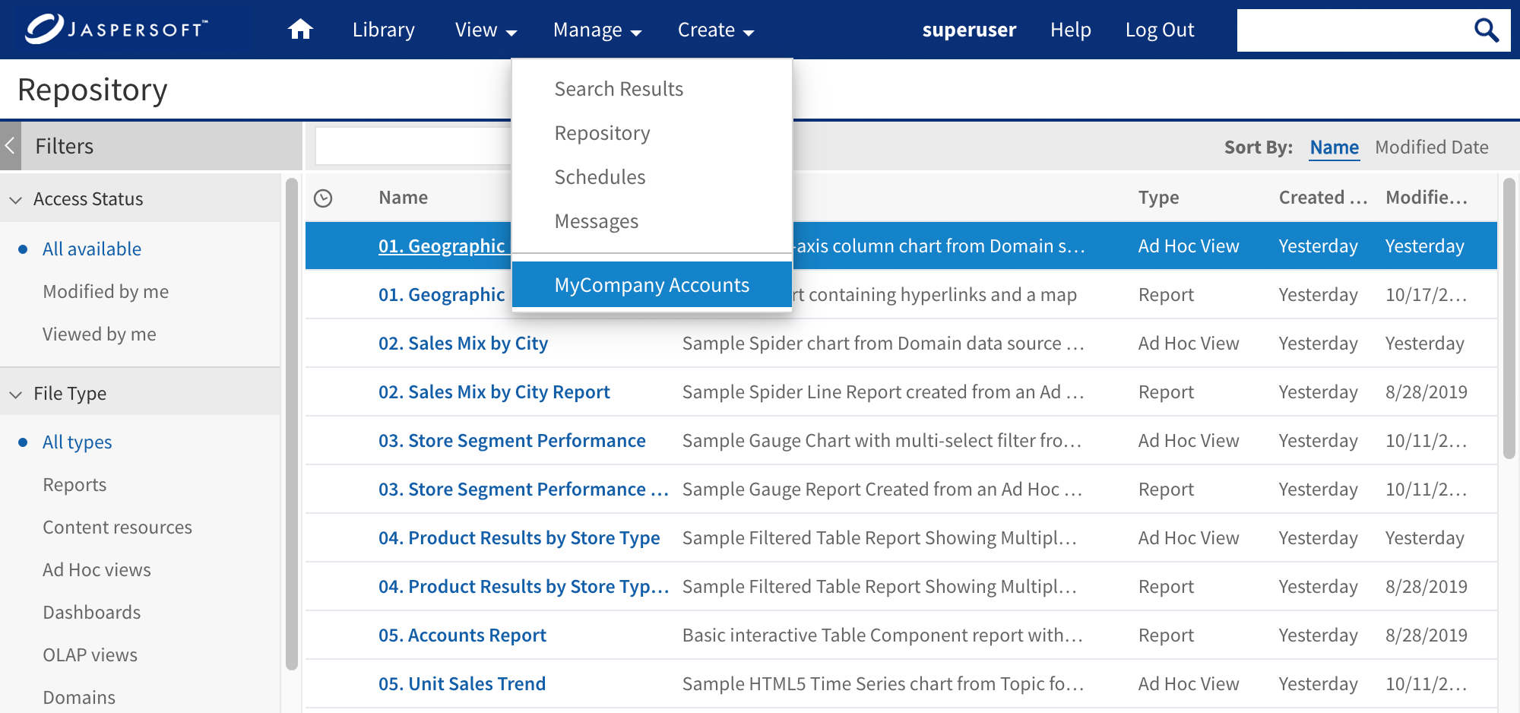Click the filters panel scrollbar

click(292, 424)
